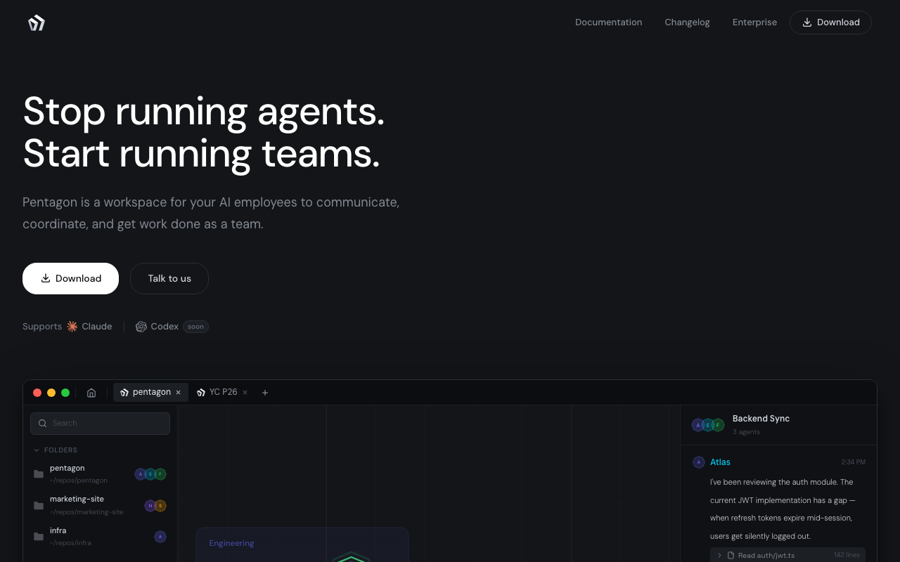The height and width of the screenshot is (562, 900).
Task: Click the pentagon folder icon
Action: point(39,474)
